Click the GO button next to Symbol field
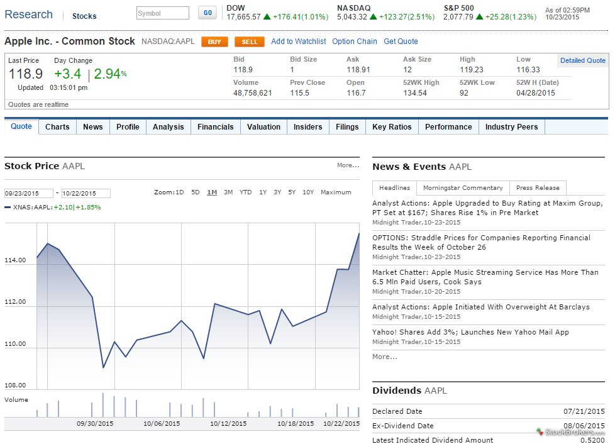 coord(208,13)
